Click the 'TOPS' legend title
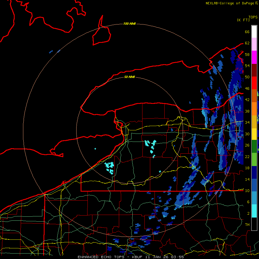This screenshot has height=259, width=259. coord(253,17)
